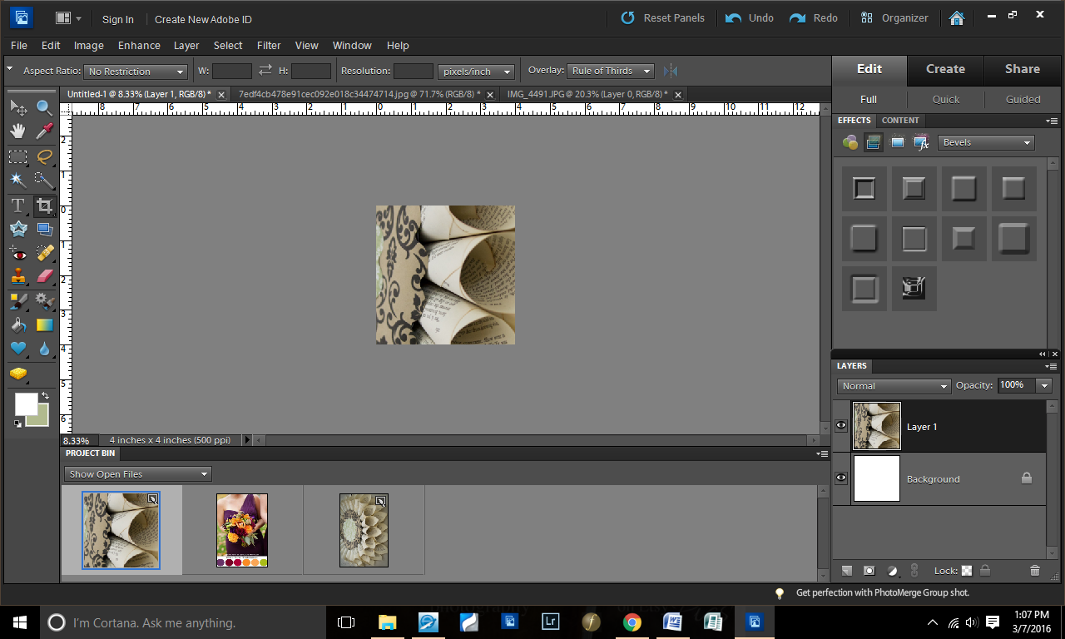This screenshot has width=1065, height=639.
Task: Select the Magic Wand tool
Action: [18, 180]
